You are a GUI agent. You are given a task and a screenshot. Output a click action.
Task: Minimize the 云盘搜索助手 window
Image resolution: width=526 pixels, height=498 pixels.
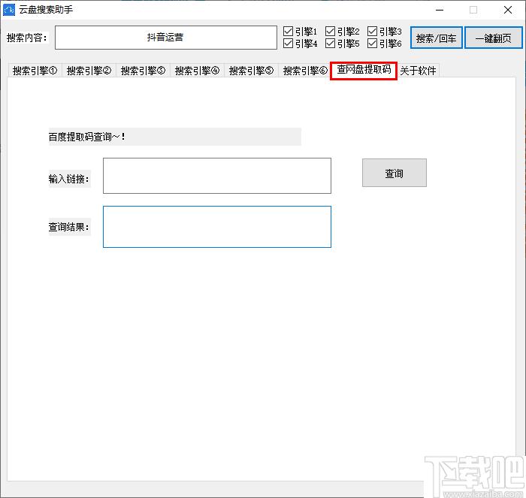point(440,10)
